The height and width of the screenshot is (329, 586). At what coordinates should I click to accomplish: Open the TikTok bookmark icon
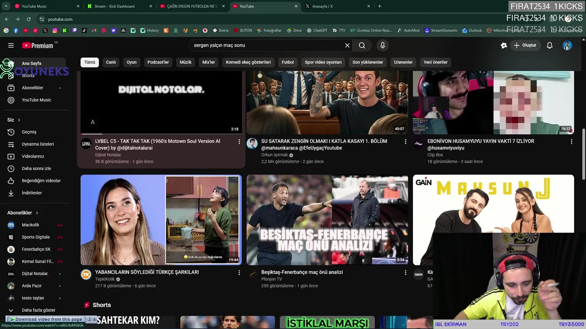click(x=84, y=31)
